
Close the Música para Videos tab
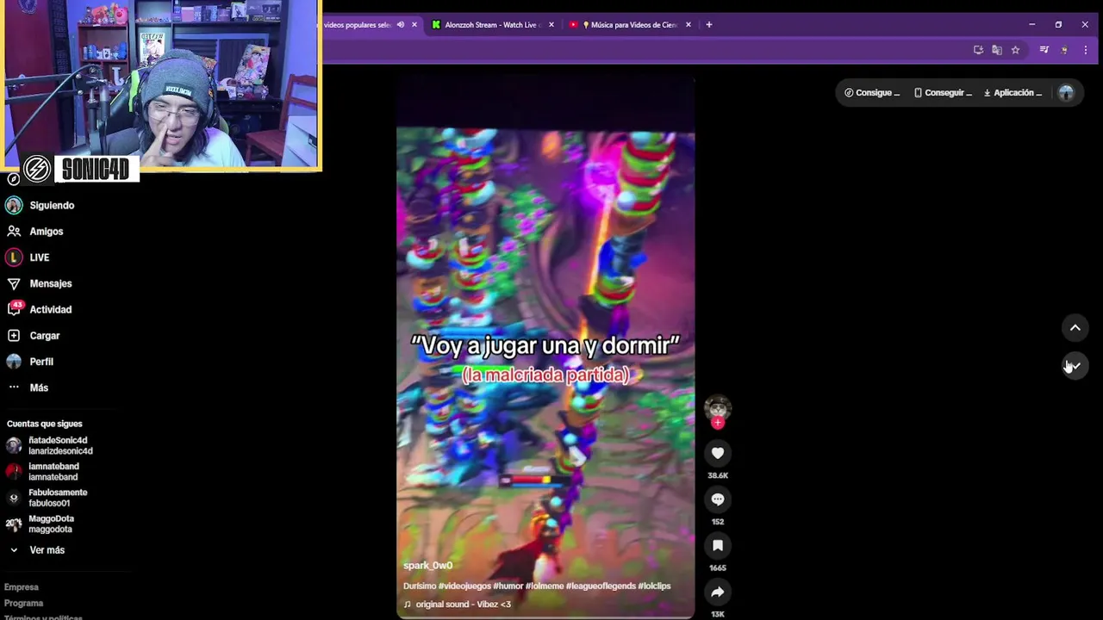pyautogui.click(x=689, y=25)
